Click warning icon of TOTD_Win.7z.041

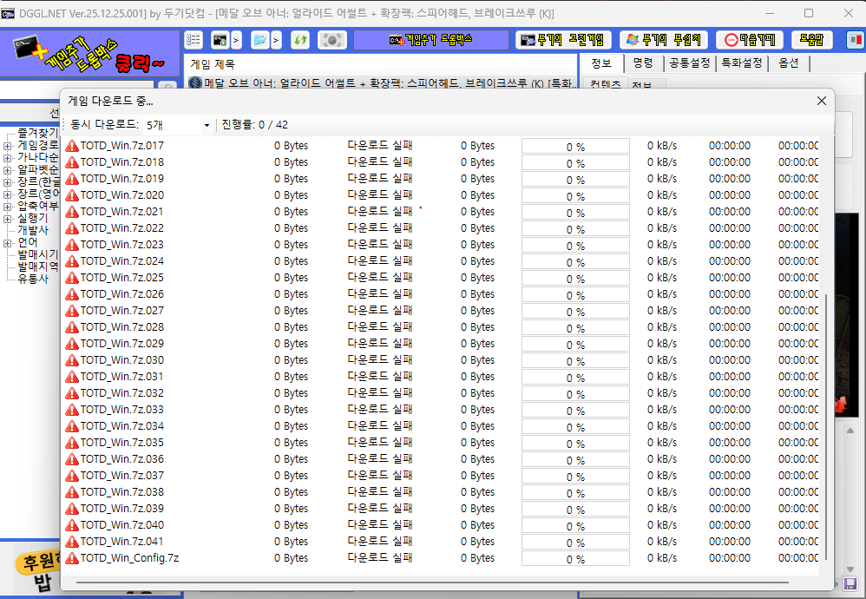(72, 542)
